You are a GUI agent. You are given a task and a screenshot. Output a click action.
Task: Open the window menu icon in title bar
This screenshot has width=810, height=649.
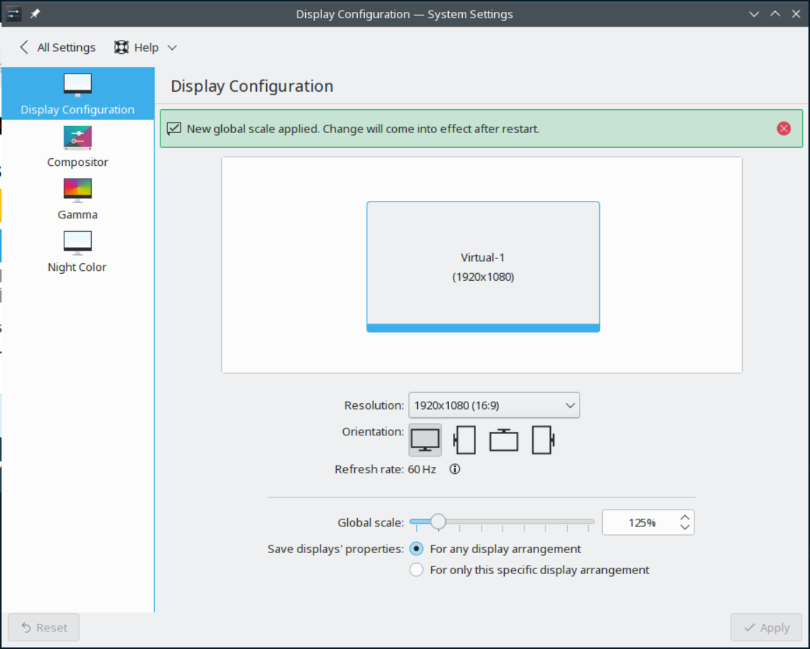click(13, 14)
